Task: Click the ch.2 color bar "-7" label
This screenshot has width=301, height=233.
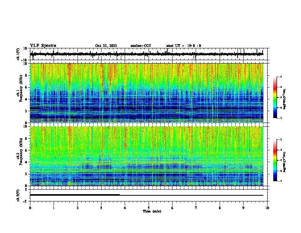Action: (x=280, y=181)
